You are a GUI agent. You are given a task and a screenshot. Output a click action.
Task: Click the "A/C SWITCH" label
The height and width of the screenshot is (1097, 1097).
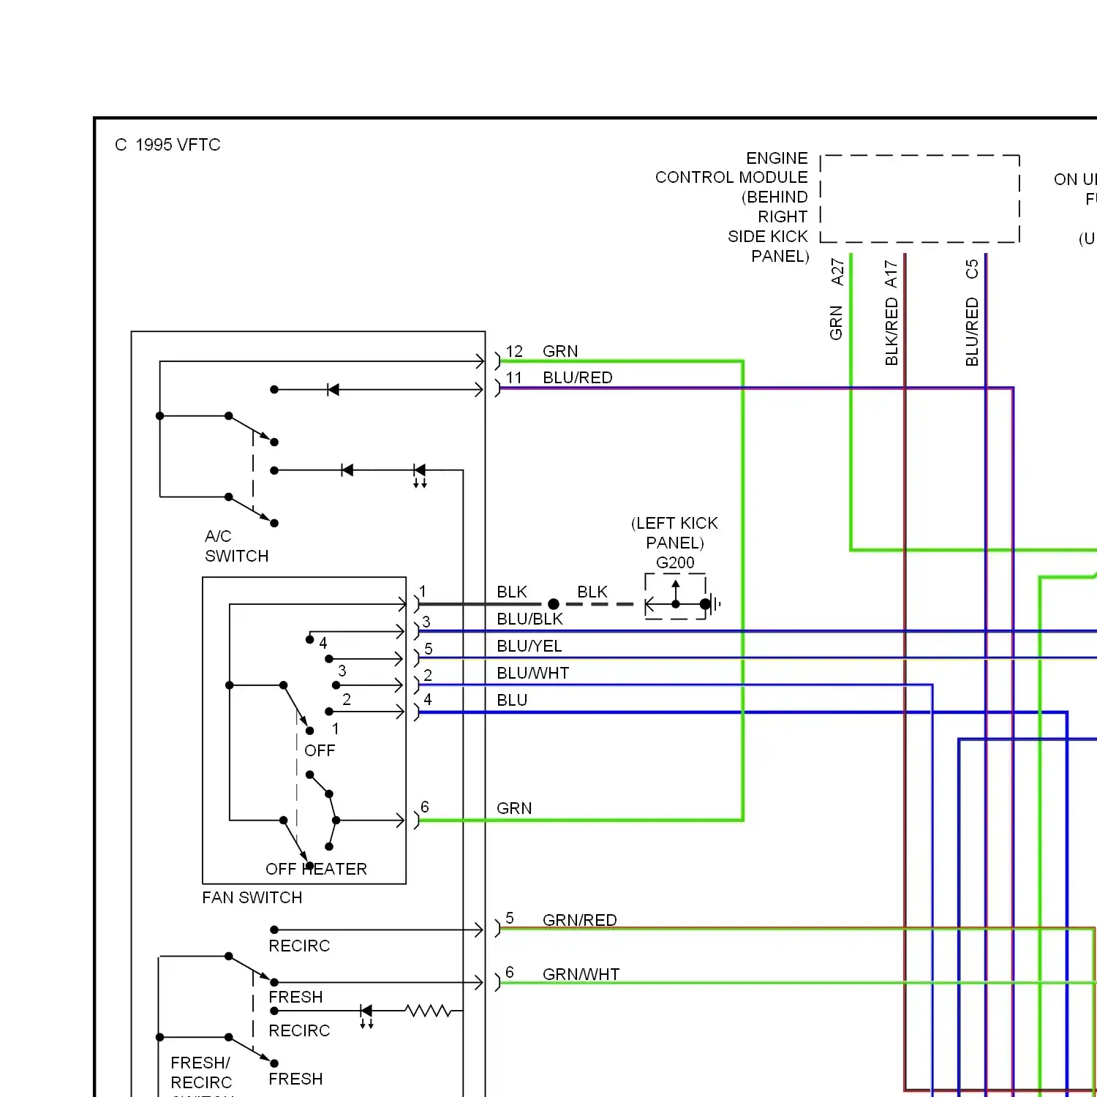point(236,546)
